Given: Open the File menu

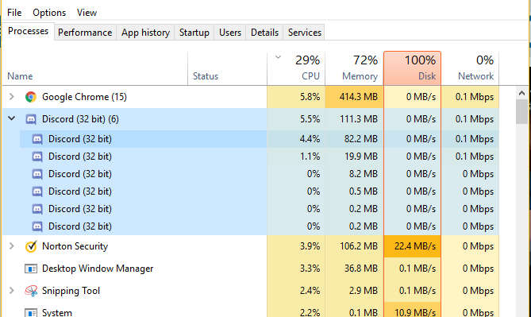Looking at the screenshot, I should [14, 13].
